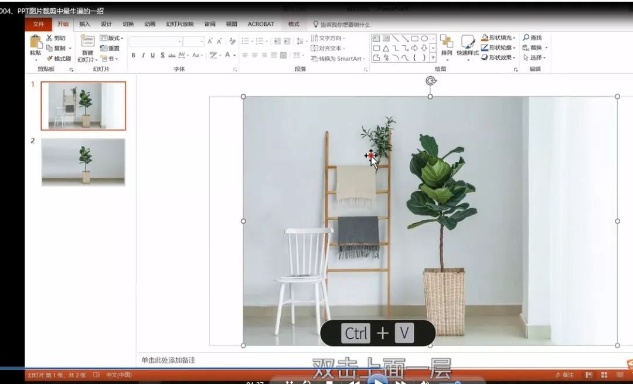Open the Slide Show (幻灯片放映) tab

[180, 24]
